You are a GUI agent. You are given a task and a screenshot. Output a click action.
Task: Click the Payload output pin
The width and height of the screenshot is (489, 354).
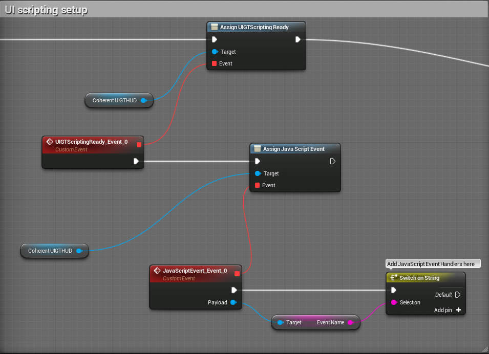pyautogui.click(x=233, y=302)
